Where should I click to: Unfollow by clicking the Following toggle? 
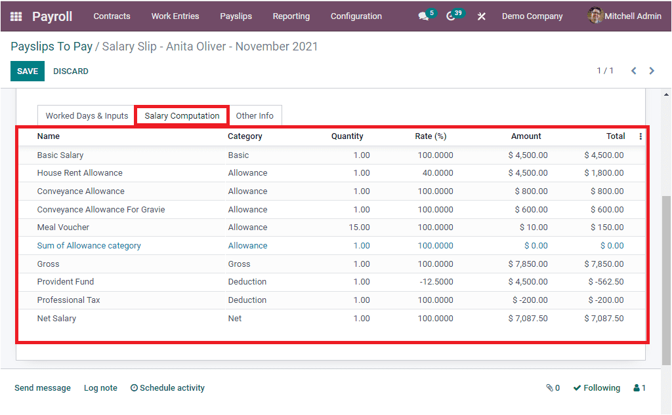(x=596, y=387)
